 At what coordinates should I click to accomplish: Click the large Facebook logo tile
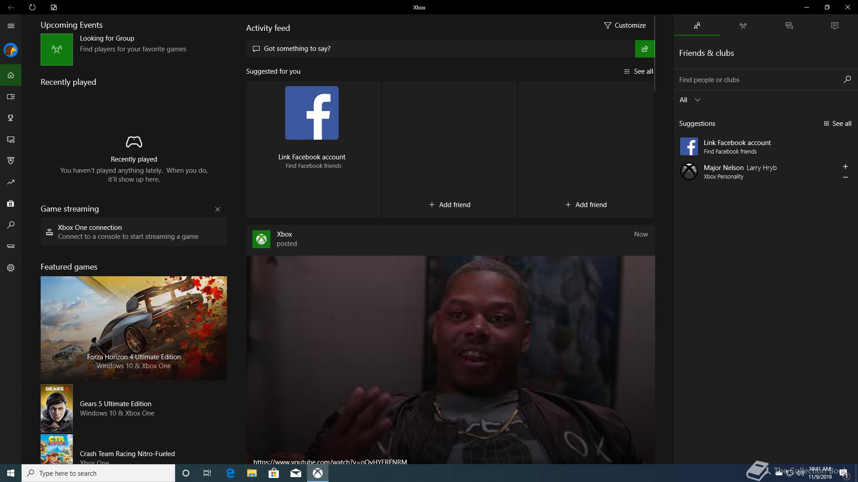312,113
